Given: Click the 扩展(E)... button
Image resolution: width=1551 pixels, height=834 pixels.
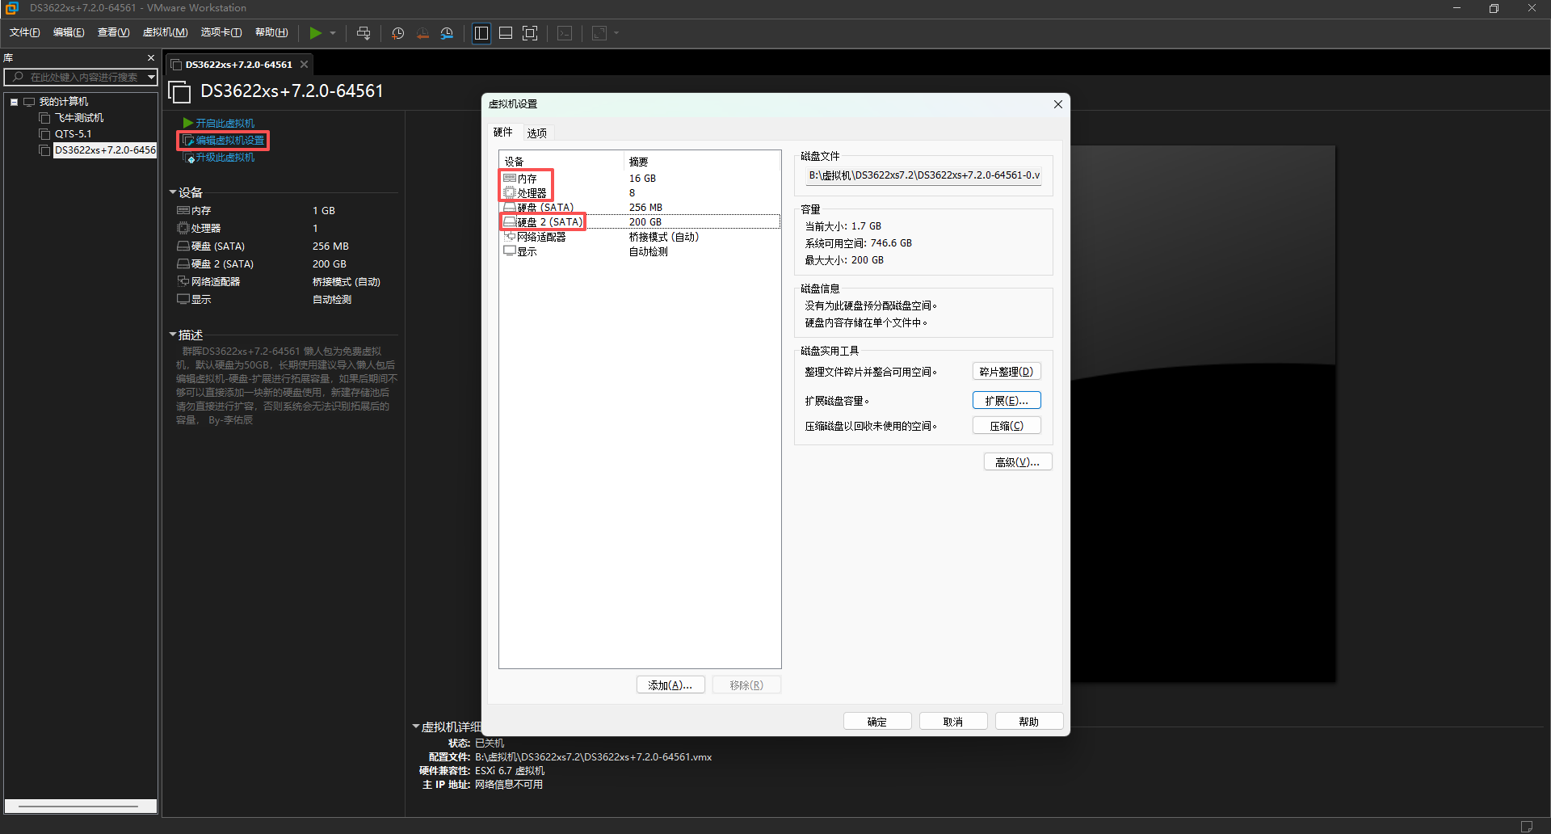Looking at the screenshot, I should click(1006, 401).
